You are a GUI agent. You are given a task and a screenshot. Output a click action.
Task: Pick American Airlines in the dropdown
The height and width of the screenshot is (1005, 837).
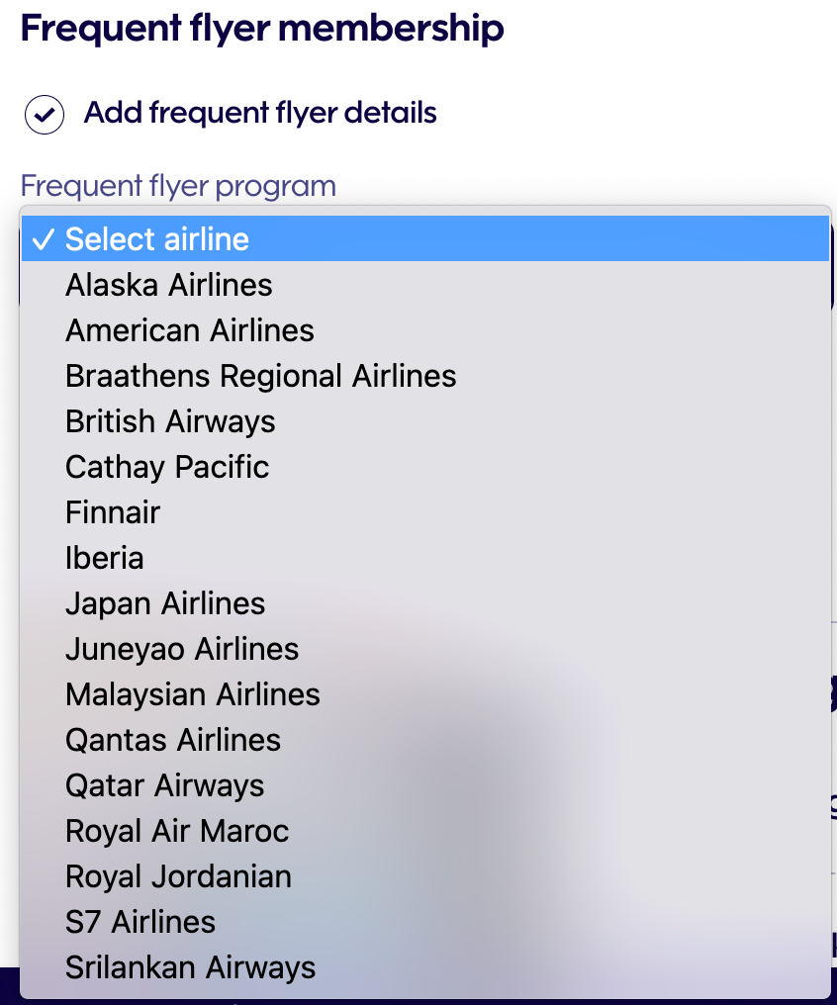(425, 330)
